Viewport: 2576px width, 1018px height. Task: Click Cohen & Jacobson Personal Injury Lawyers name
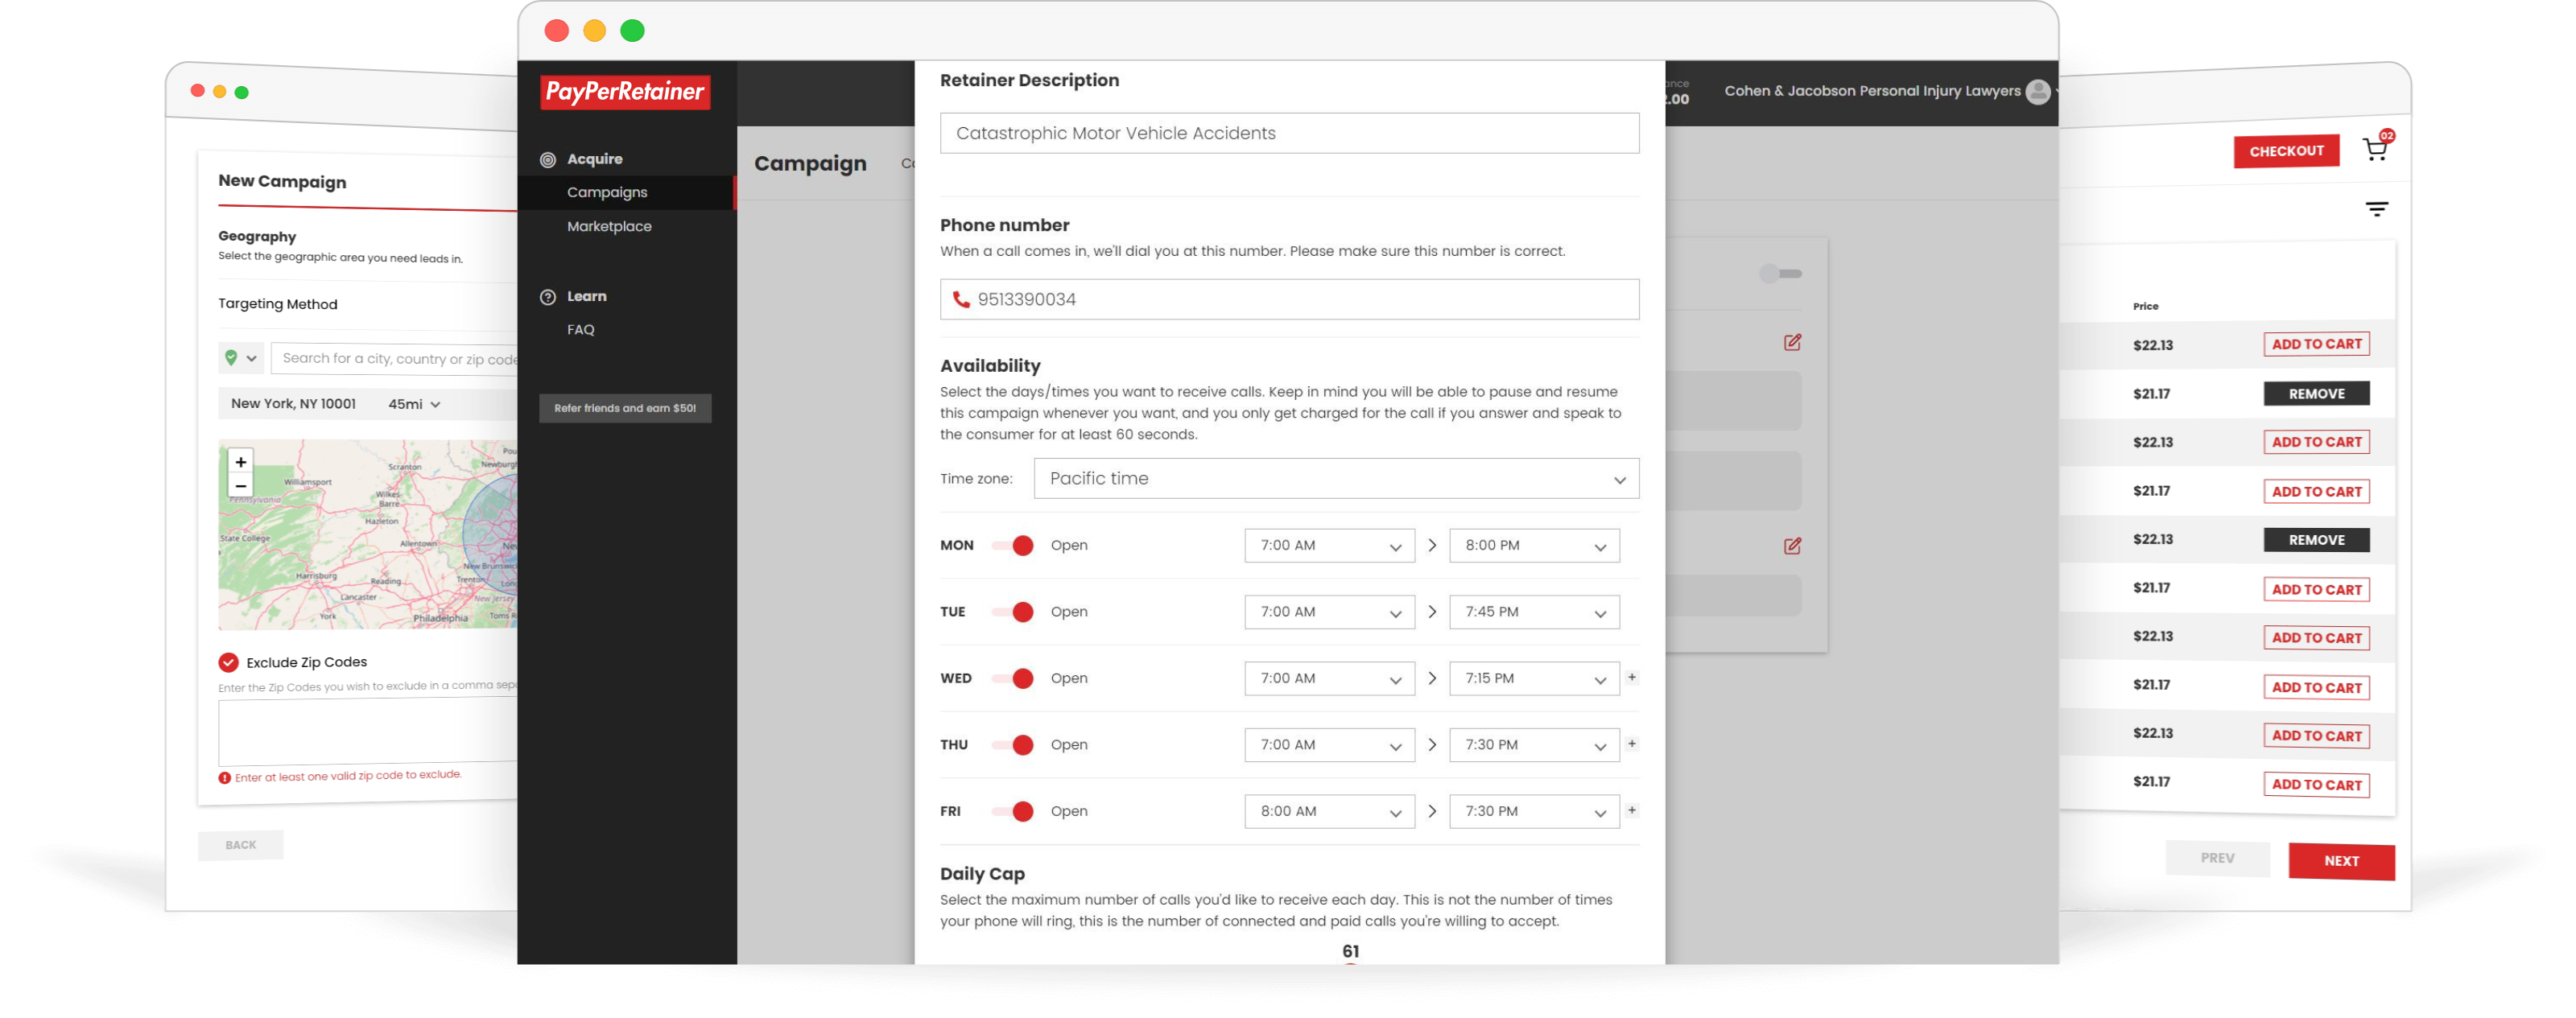pos(1872,91)
